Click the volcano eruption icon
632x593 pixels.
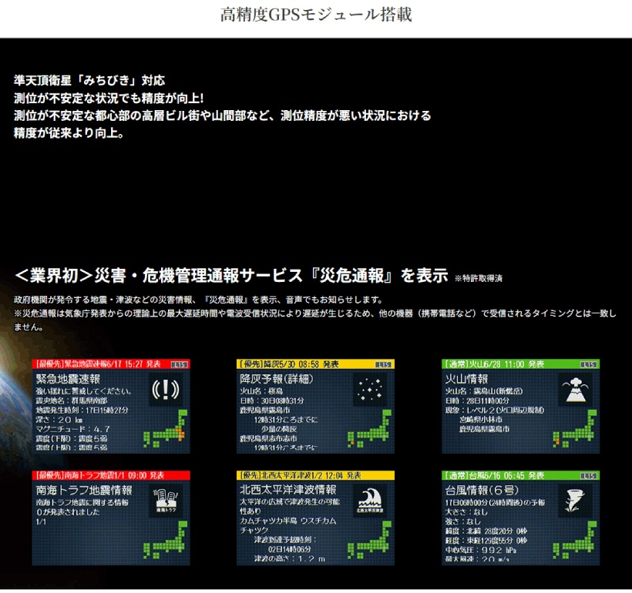pos(574,390)
